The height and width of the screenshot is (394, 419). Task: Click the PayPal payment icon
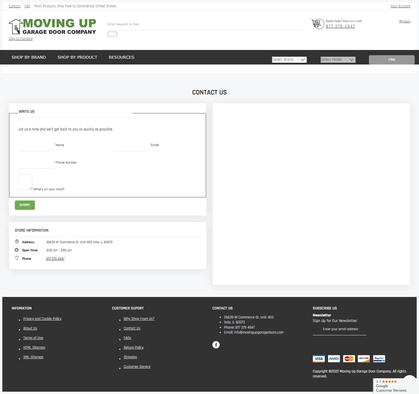[379, 359]
